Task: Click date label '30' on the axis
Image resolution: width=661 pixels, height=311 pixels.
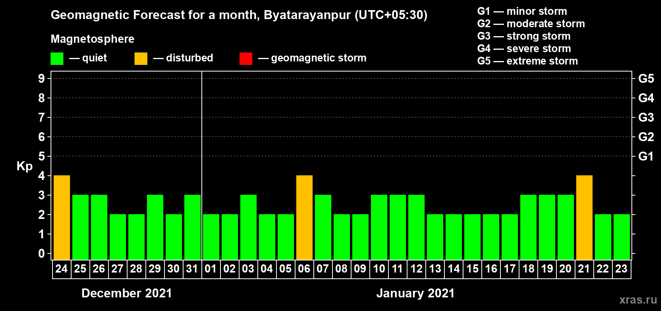Action: click(x=173, y=269)
